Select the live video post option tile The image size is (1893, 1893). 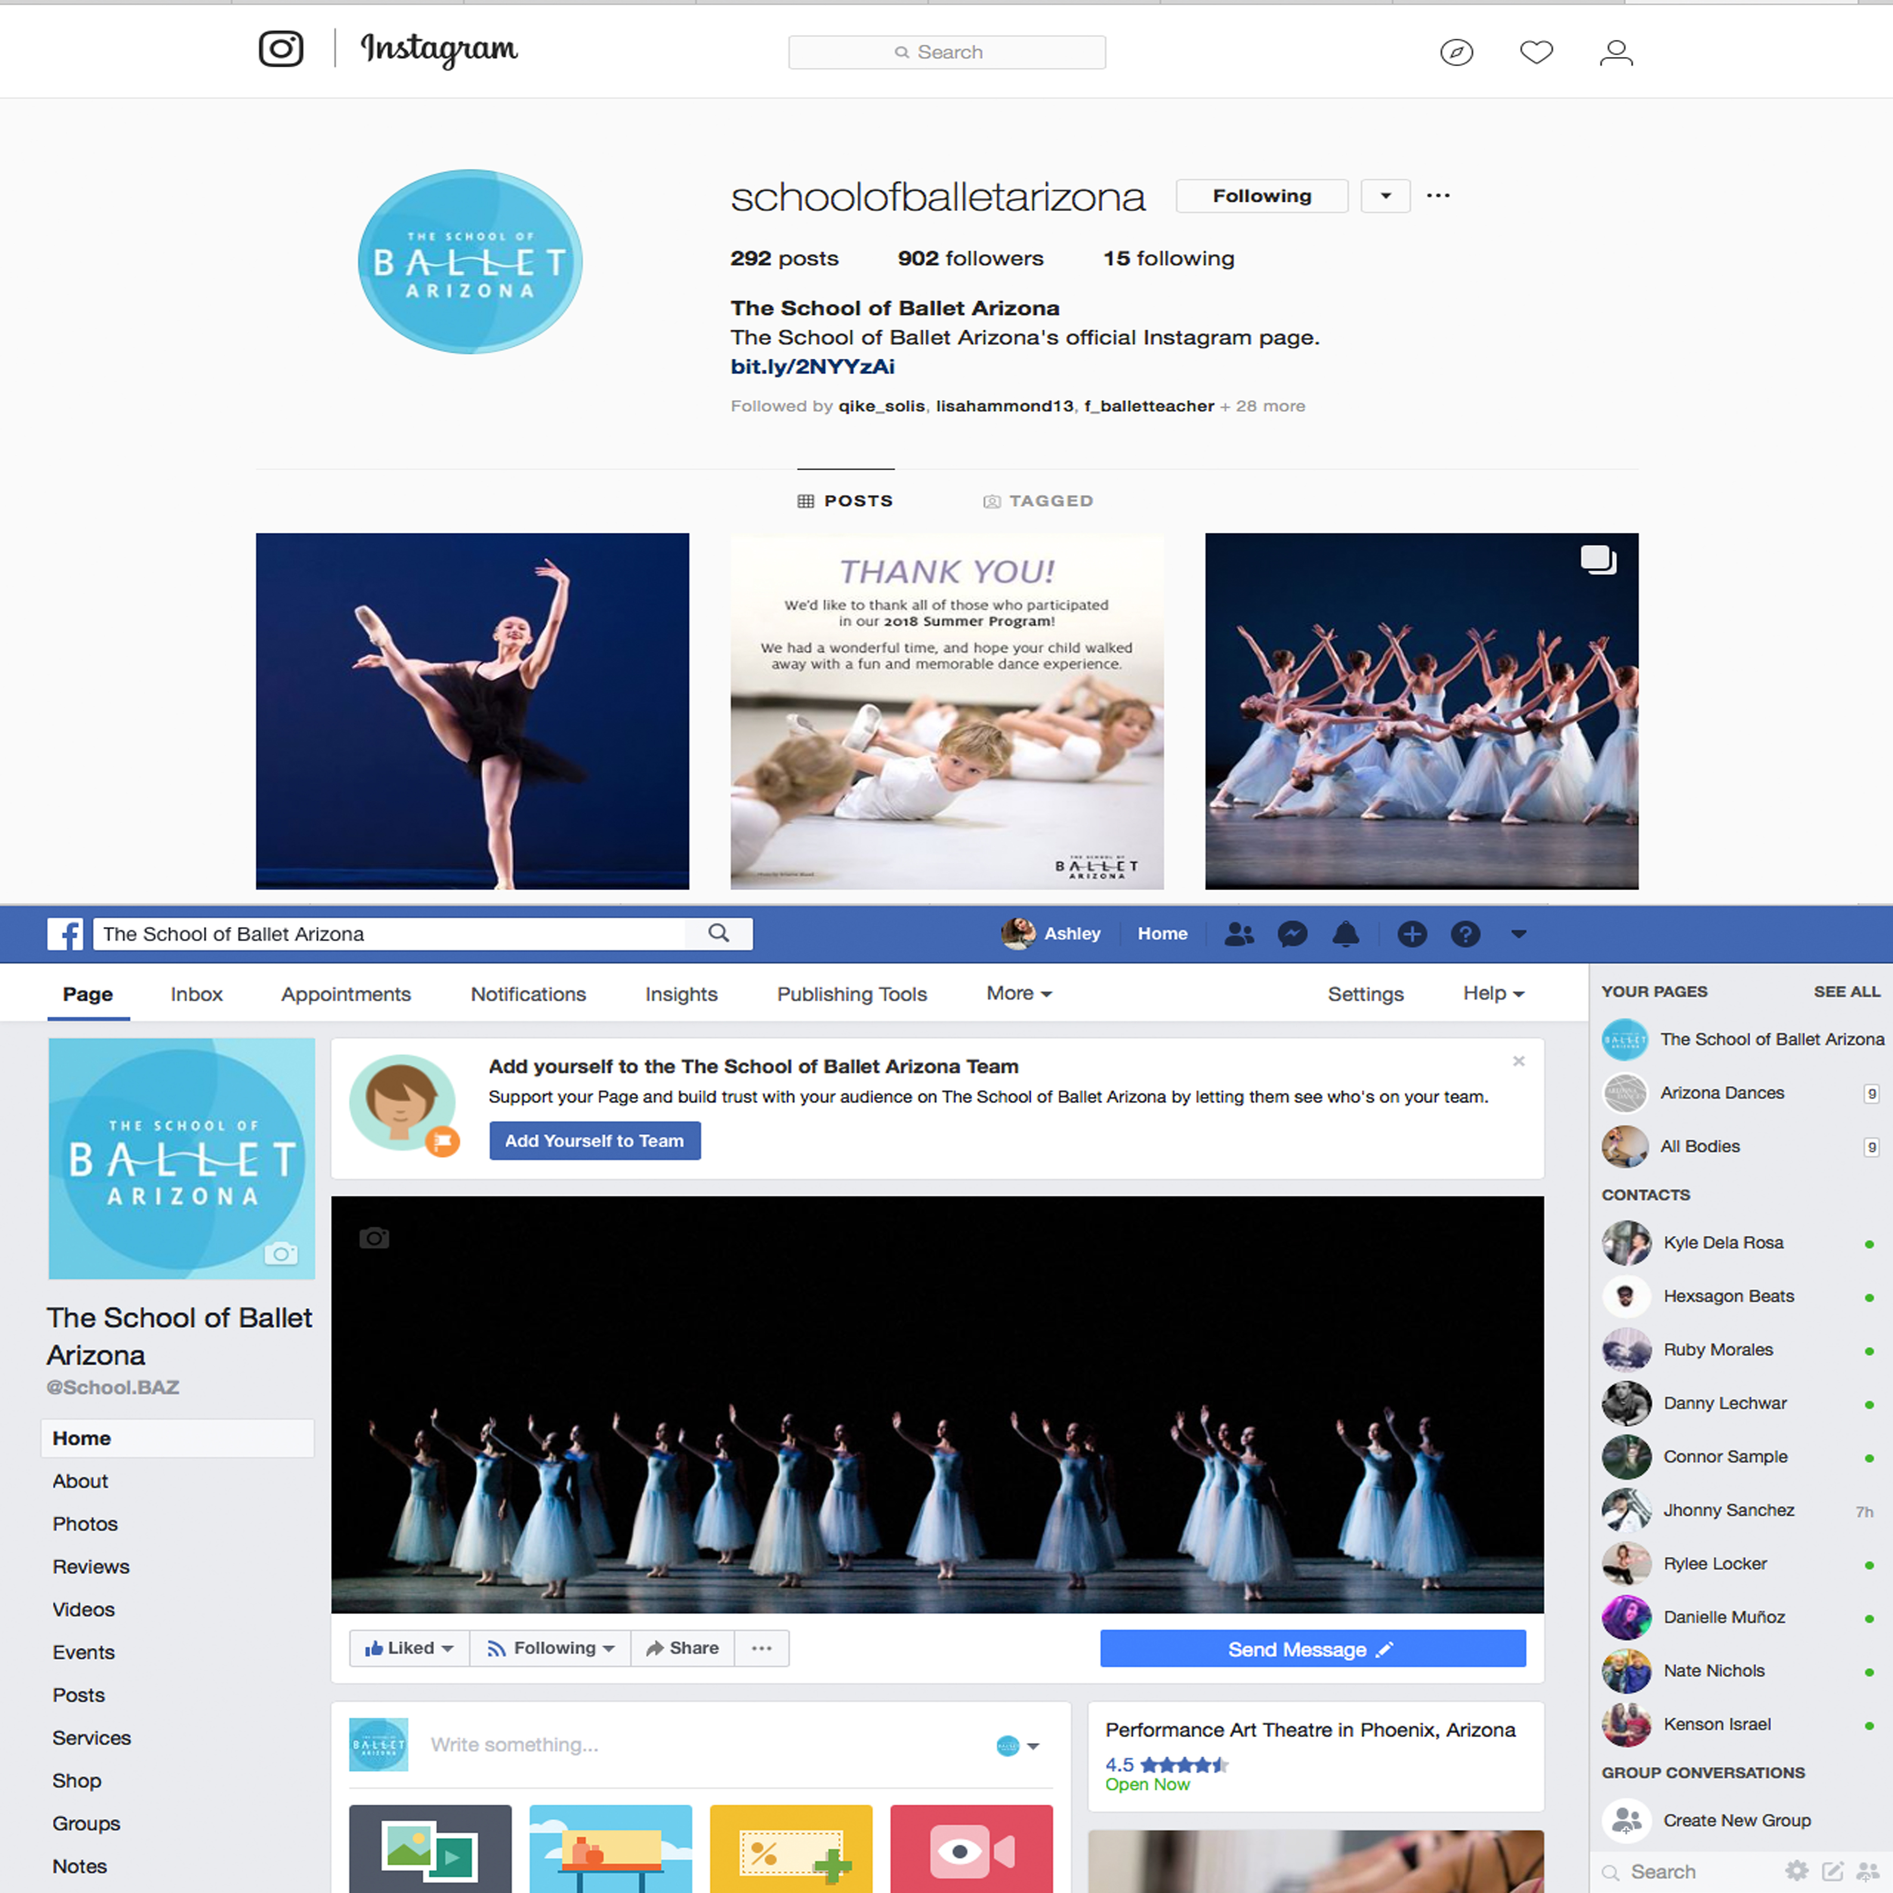(x=971, y=1848)
